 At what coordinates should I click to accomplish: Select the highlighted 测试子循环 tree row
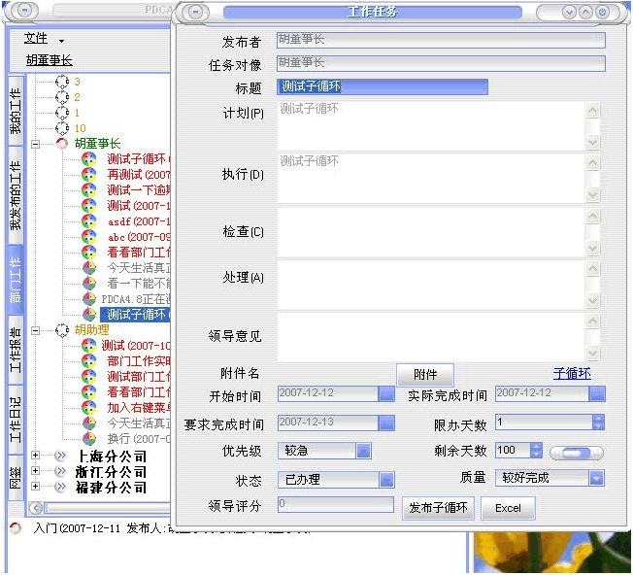135,314
